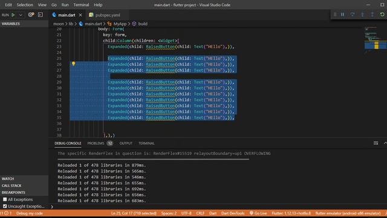Open the launch configuration dropdown next to Run
This screenshot has width=387, height=218.
click(21, 15)
